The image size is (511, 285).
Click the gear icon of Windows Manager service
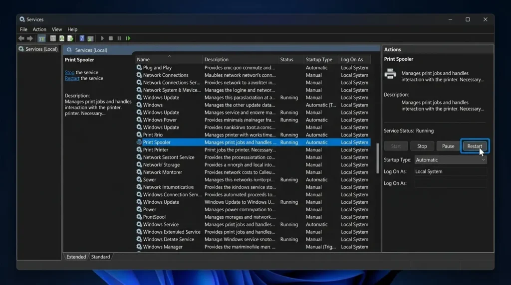(x=139, y=247)
